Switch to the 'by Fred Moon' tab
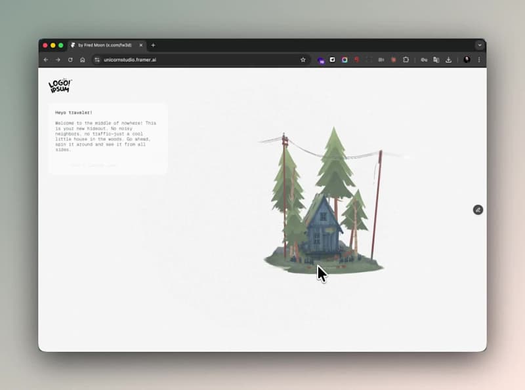The height and width of the screenshot is (390, 525). 105,45
